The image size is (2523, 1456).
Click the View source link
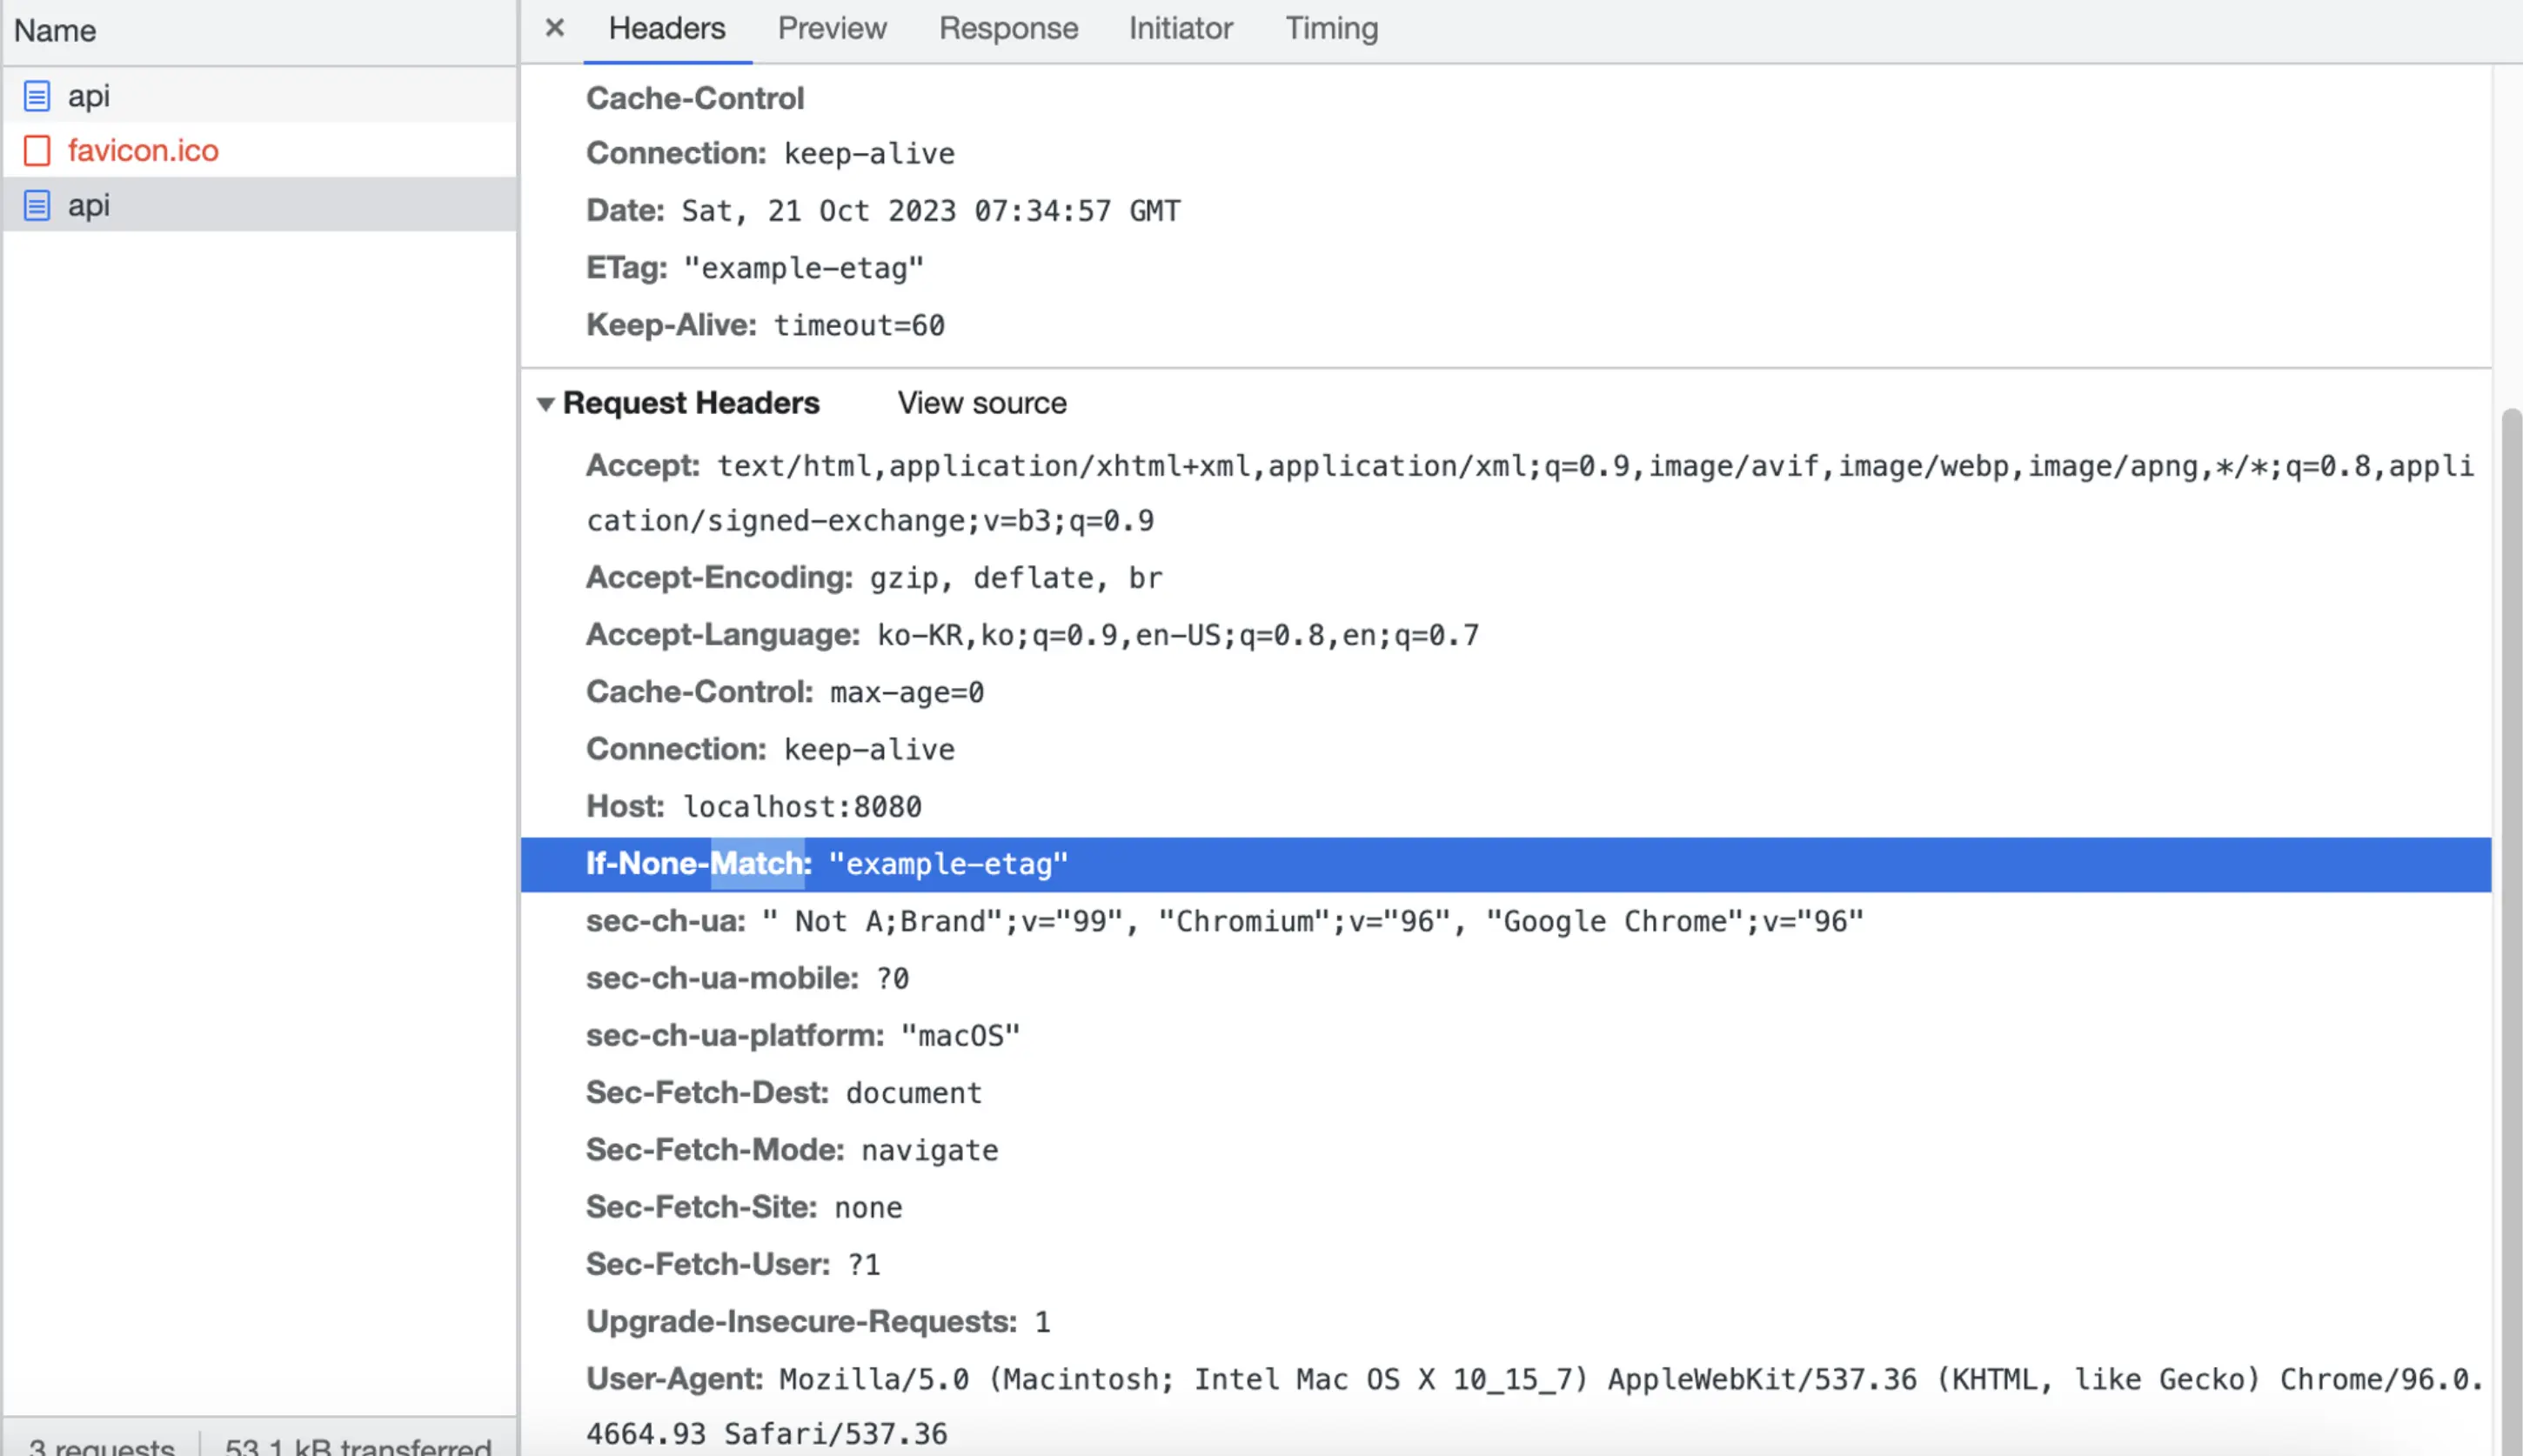click(x=981, y=403)
